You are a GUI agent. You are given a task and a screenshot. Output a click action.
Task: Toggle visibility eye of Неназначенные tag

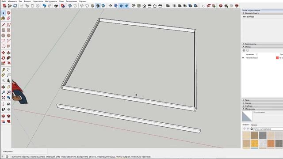pyautogui.click(x=243, y=58)
